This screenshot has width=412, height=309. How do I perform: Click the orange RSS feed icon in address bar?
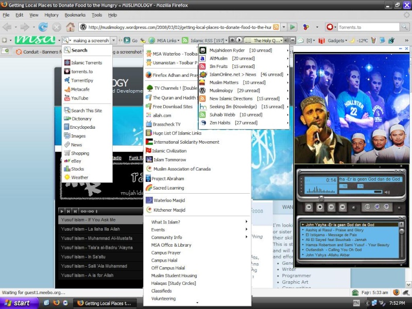coord(276,27)
